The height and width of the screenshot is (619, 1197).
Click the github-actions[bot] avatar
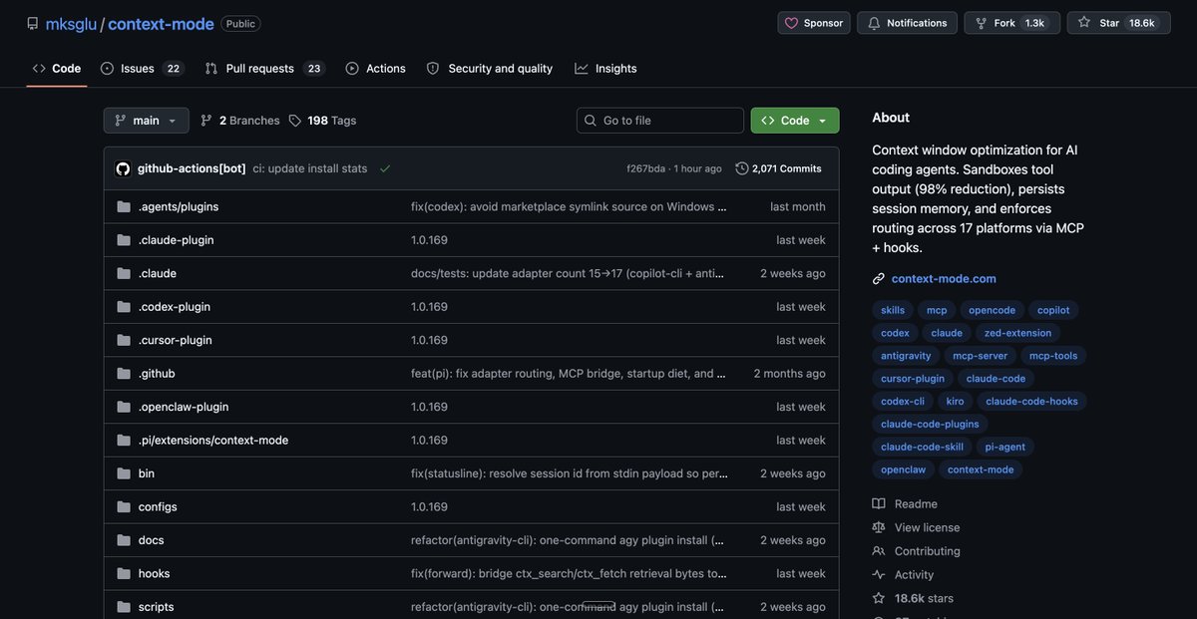tap(124, 168)
